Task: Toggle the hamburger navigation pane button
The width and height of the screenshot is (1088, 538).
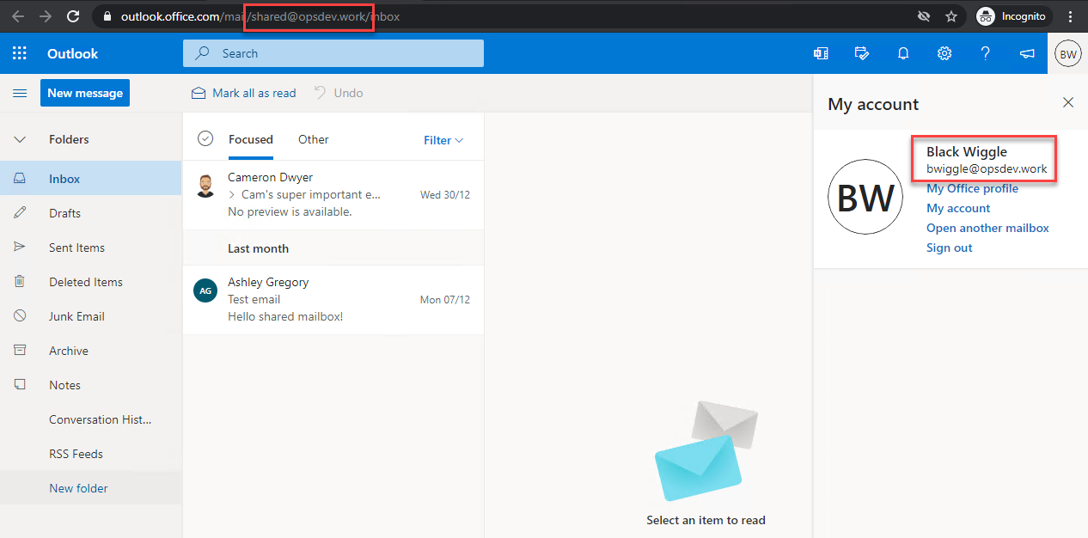Action: 20,93
